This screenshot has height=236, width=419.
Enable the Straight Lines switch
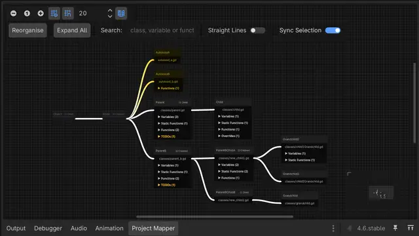(x=257, y=30)
